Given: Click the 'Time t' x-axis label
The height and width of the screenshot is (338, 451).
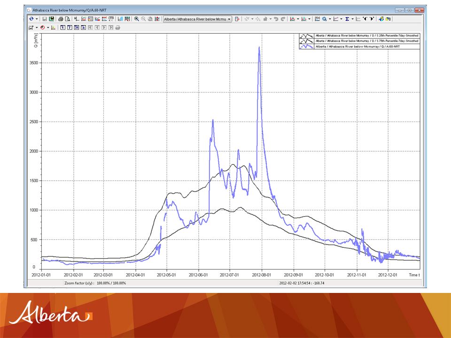Looking at the screenshot, I should (x=414, y=275).
